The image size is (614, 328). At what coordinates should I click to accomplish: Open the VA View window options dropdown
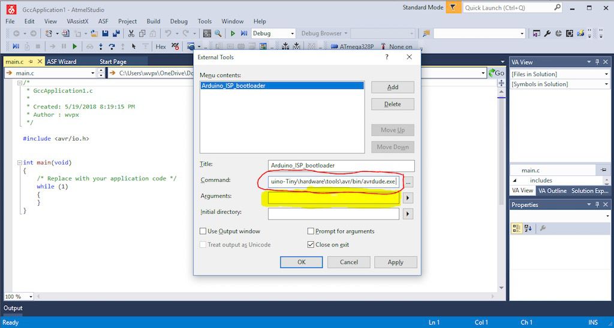point(589,62)
